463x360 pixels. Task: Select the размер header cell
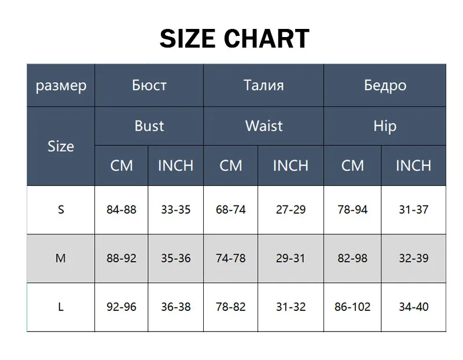(61, 86)
